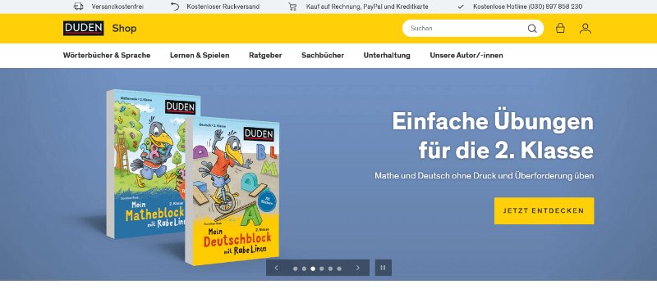Click Kauf auf Rechnung, PayPal und Kreditkarte text
This screenshot has height=298, width=657.
[x=367, y=7]
